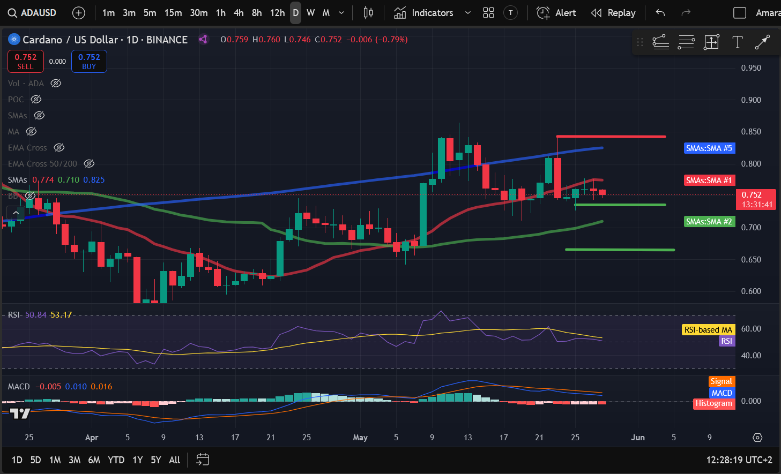Click the undo arrow icon
The image size is (781, 474).
pyautogui.click(x=660, y=13)
